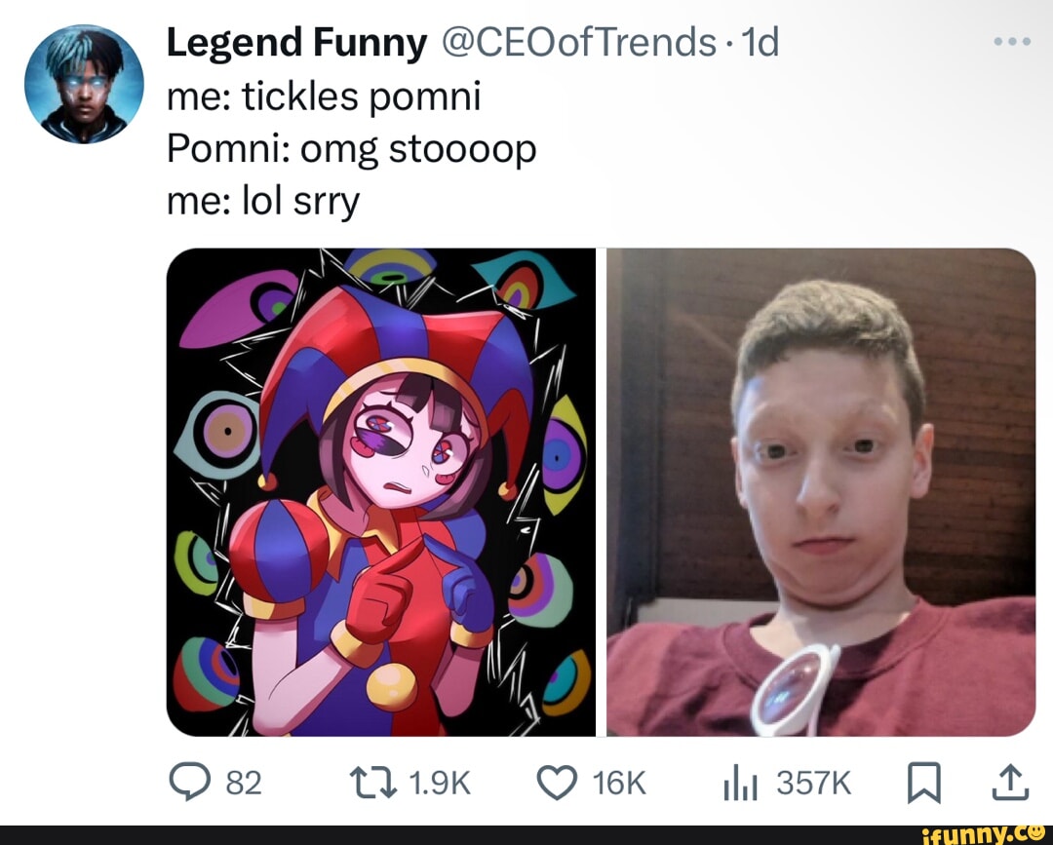Screen dimensions: 1053x845
Task: Click the 16K likes count
Action: pos(618,784)
